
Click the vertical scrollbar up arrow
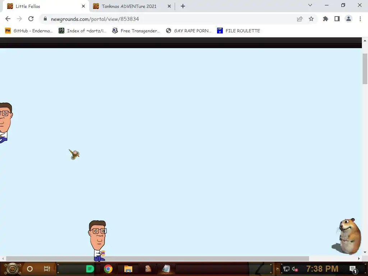(365, 41)
